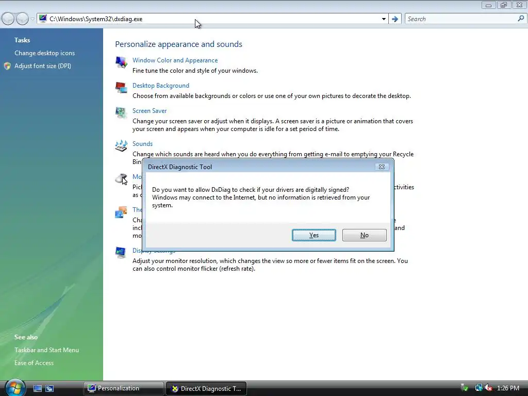528x396 pixels.
Task: Click the Go arrow button beside address bar
Action: pyautogui.click(x=394, y=19)
